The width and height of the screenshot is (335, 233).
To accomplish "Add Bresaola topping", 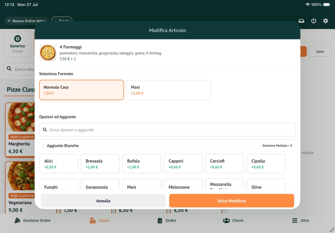I will tap(100, 164).
